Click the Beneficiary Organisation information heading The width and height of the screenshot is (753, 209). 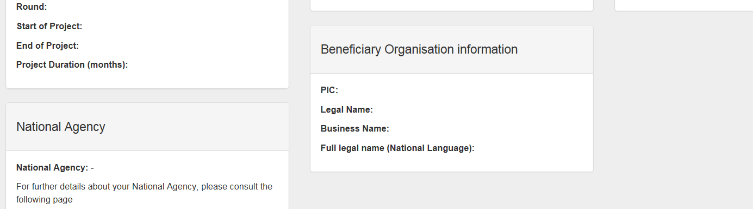click(x=419, y=49)
